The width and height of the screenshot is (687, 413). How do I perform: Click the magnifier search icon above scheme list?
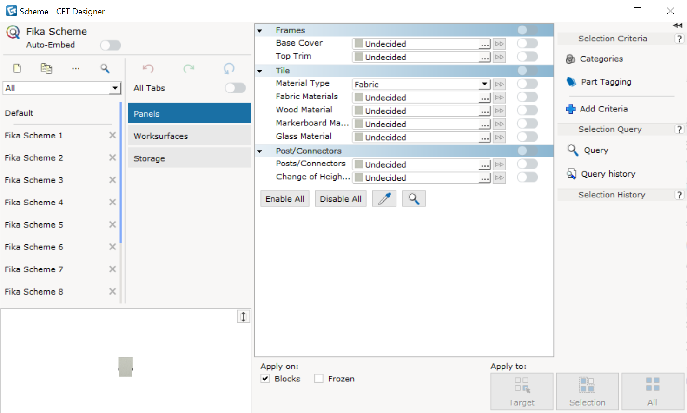106,69
